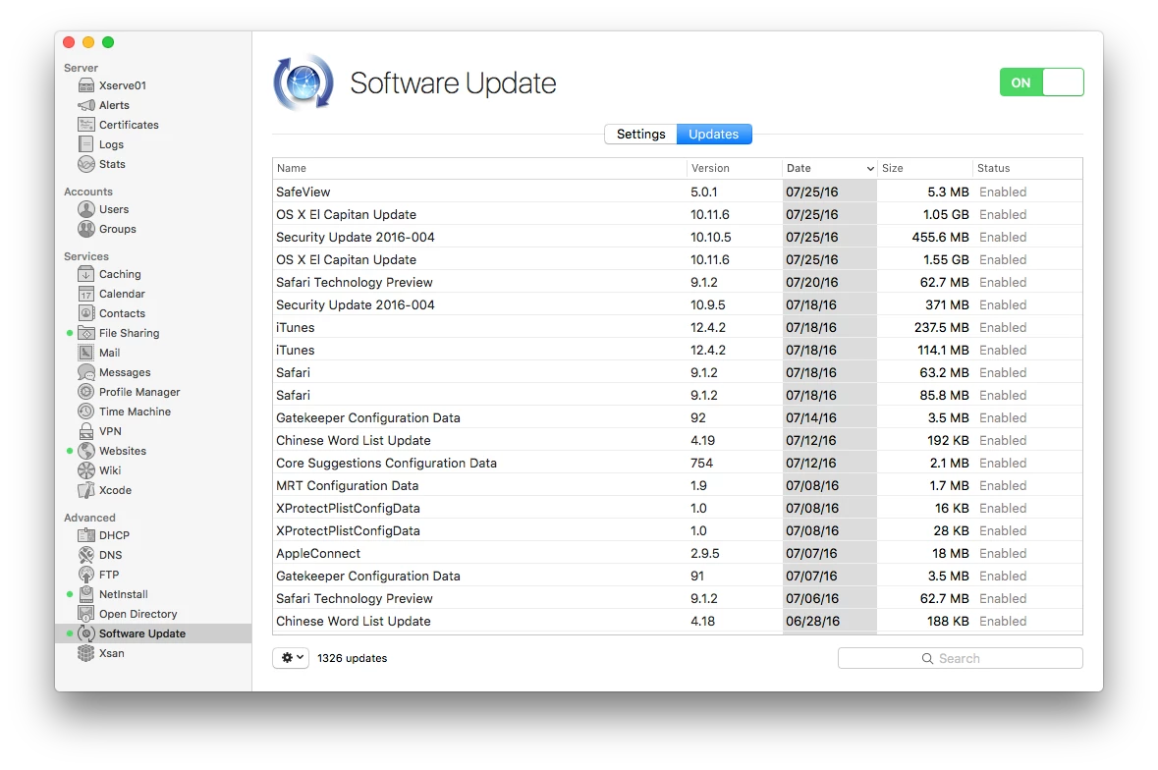1158x770 pixels.
Task: Open the FTP service icon
Action: click(x=86, y=575)
